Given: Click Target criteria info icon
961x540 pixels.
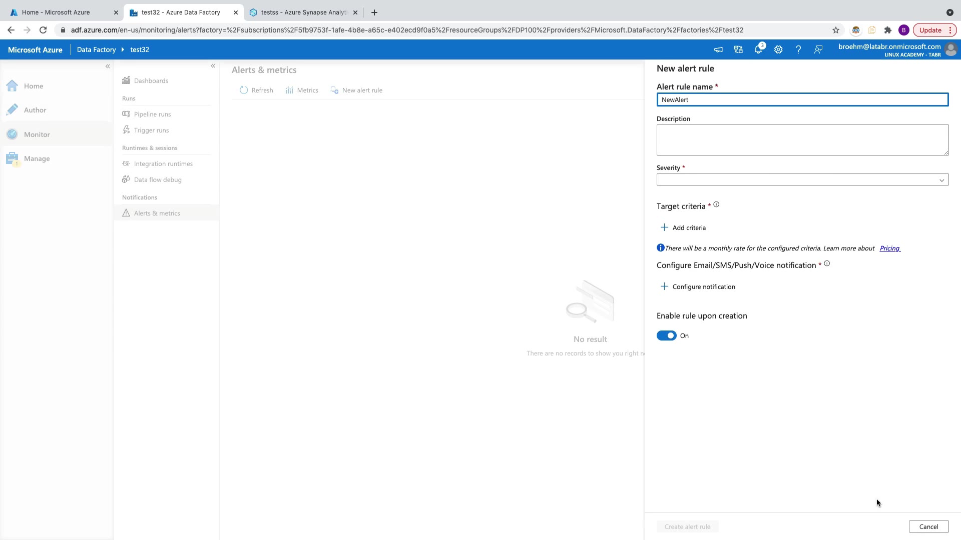Looking at the screenshot, I should pos(716,204).
